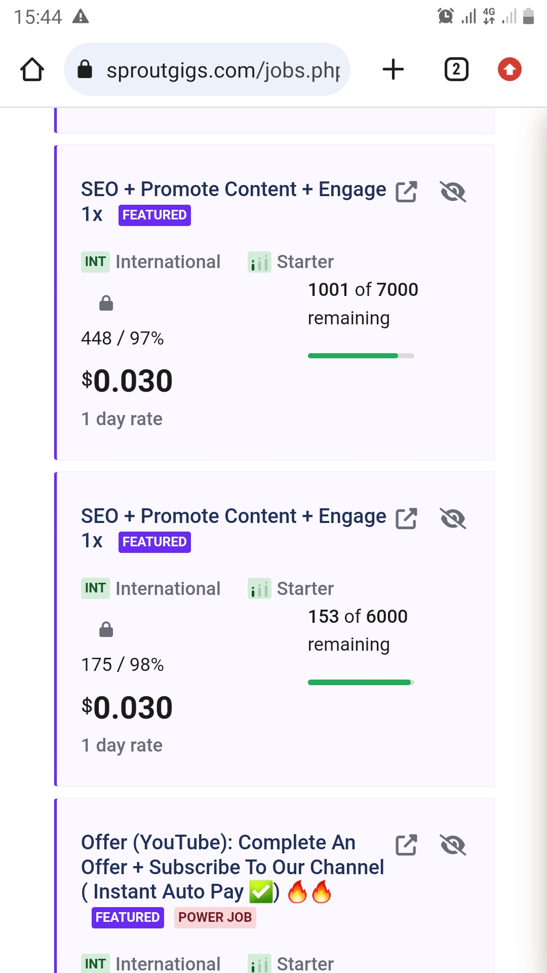This screenshot has width=547, height=973.
Task: Open first SEO job in new window
Action: tap(406, 192)
